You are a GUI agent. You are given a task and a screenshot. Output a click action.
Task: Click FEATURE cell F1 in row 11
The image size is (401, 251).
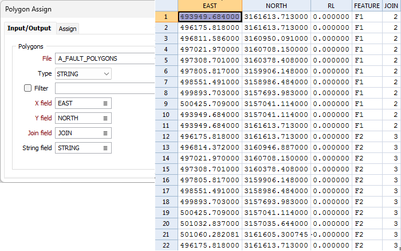tap(367, 125)
